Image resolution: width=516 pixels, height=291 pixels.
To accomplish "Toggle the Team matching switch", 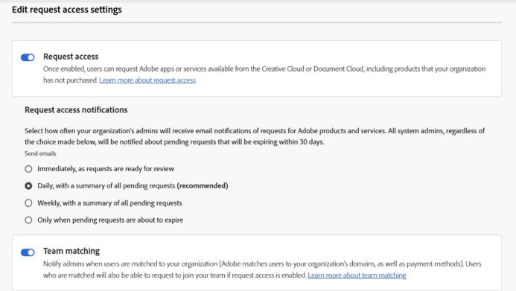I will pyautogui.click(x=28, y=252).
